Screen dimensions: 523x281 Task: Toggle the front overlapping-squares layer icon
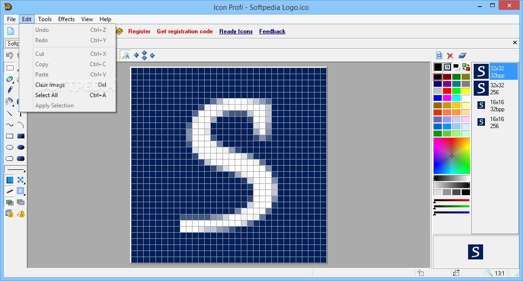click(10, 202)
